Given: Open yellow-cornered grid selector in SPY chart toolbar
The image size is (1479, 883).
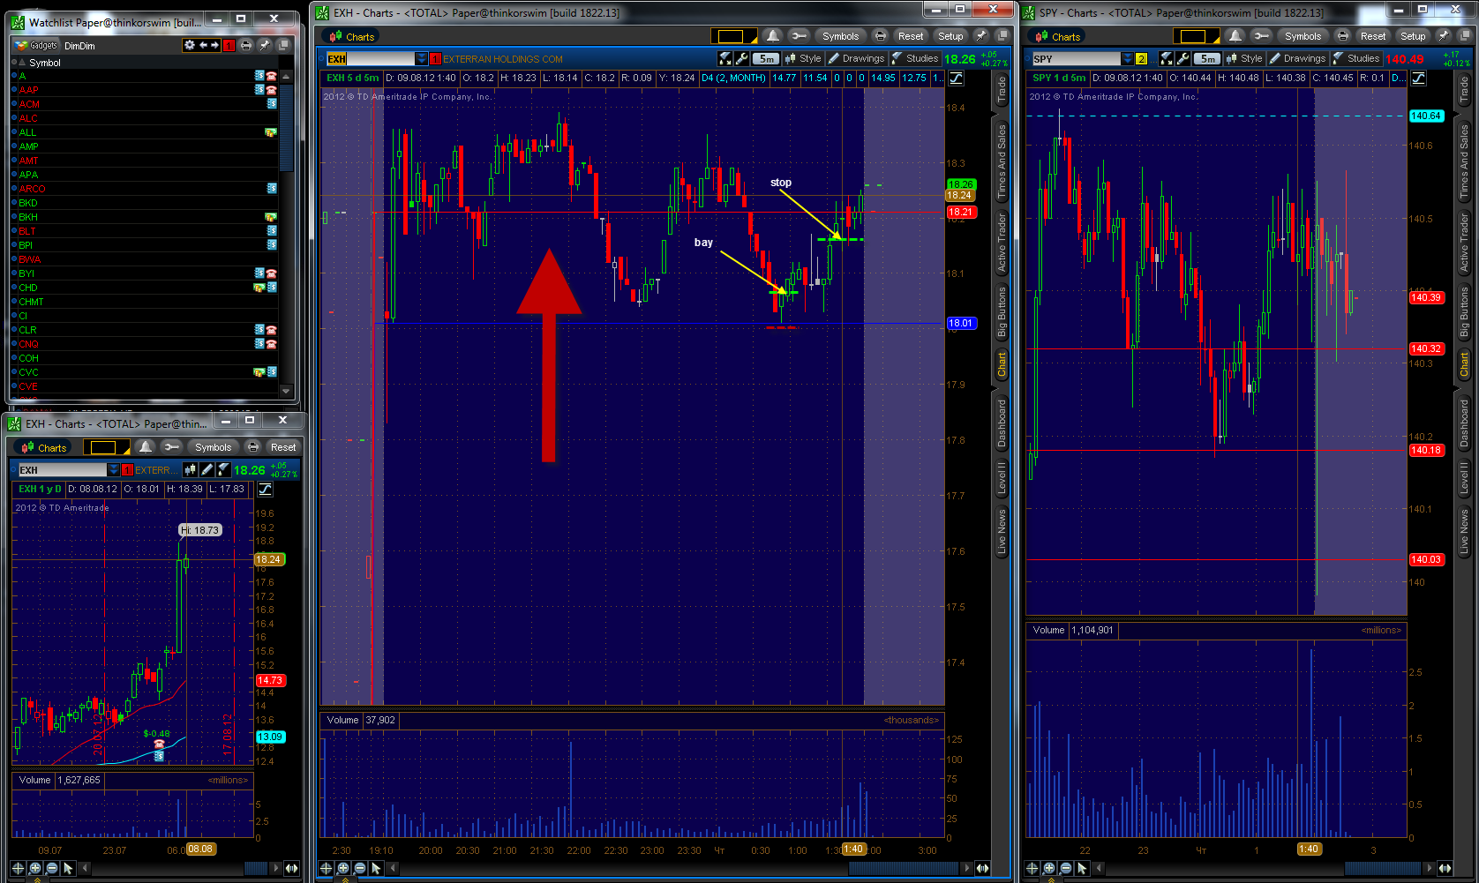Looking at the screenshot, I should 1197,36.
